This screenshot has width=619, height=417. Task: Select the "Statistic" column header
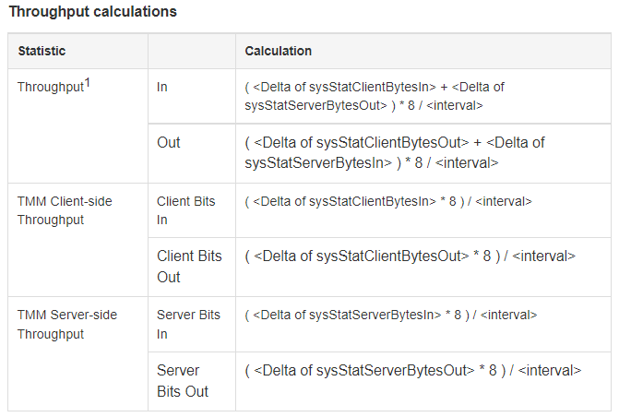pyautogui.click(x=42, y=51)
